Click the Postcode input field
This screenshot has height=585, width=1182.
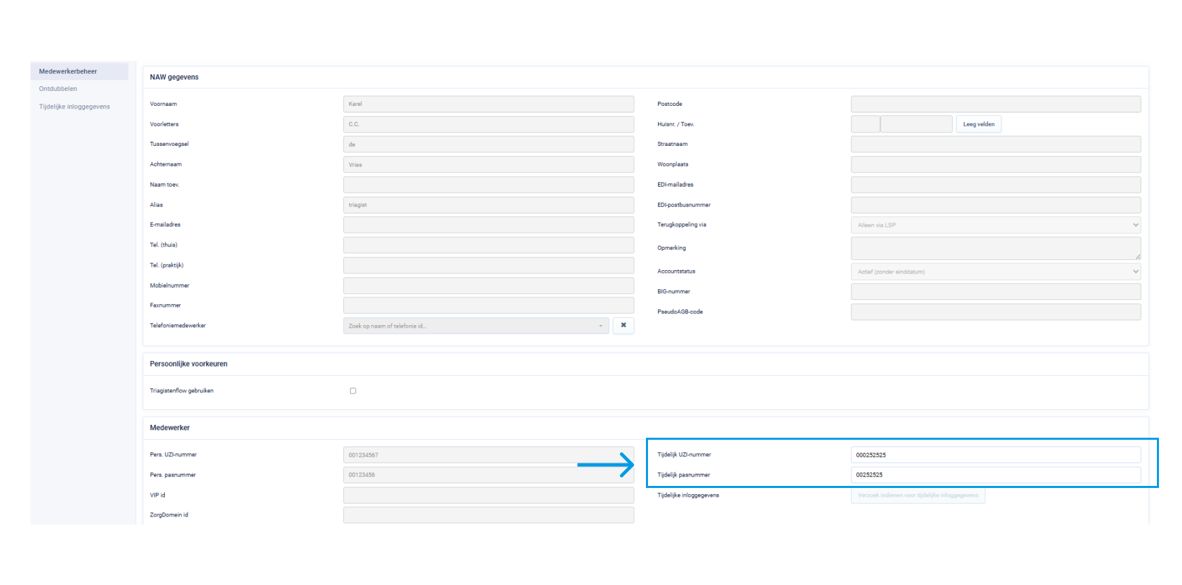(995, 105)
